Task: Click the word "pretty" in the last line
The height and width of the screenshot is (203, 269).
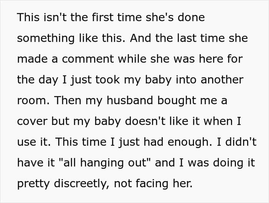Action: pyautogui.click(x=33, y=184)
